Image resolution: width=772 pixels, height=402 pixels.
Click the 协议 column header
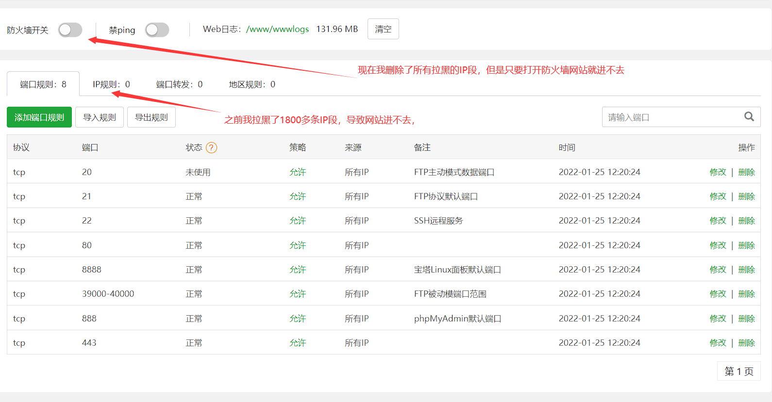tap(21, 147)
